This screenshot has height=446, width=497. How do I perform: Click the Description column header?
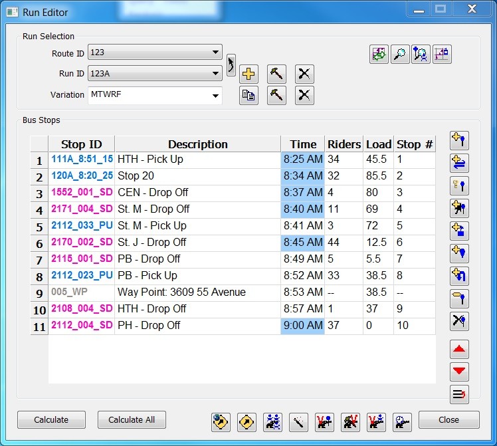[198, 144]
